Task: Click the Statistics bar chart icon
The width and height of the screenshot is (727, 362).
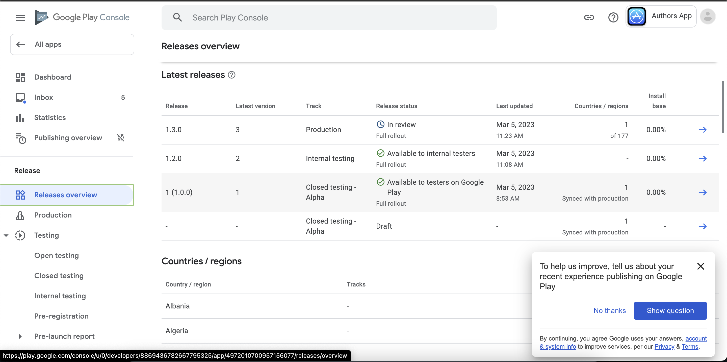Action: 20,117
